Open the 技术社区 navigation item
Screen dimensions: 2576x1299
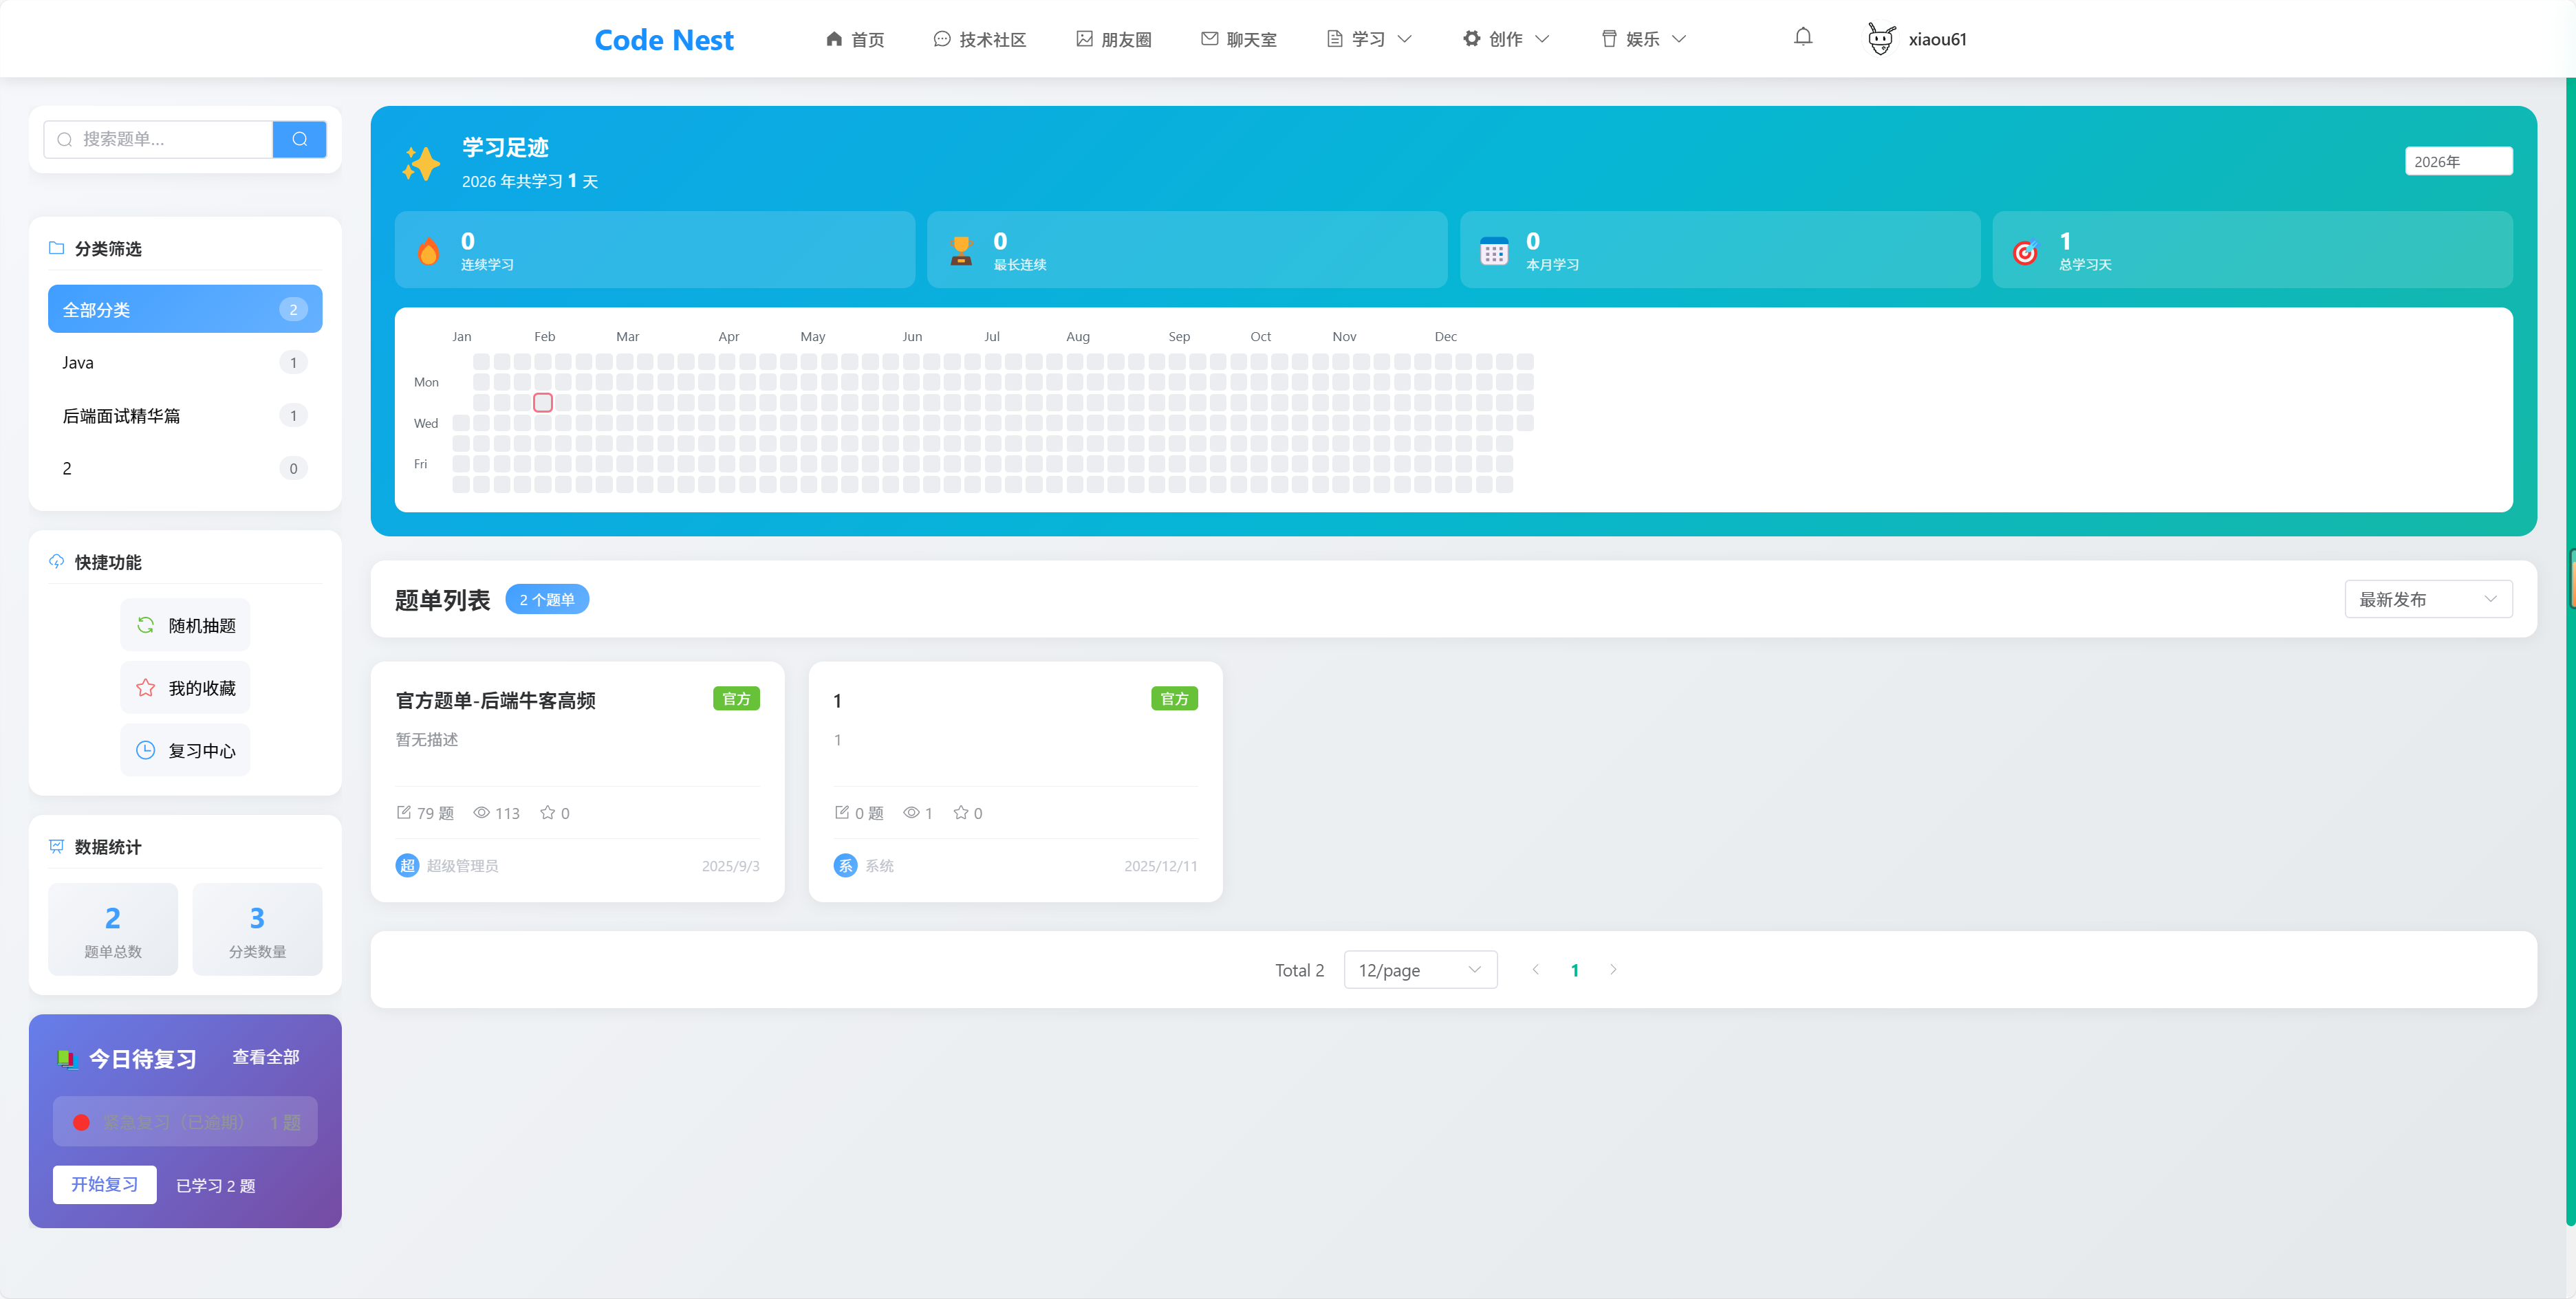point(979,39)
